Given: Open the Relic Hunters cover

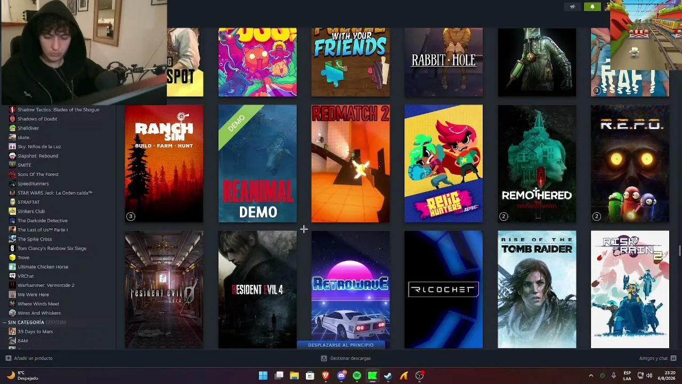Looking at the screenshot, I should tap(443, 164).
